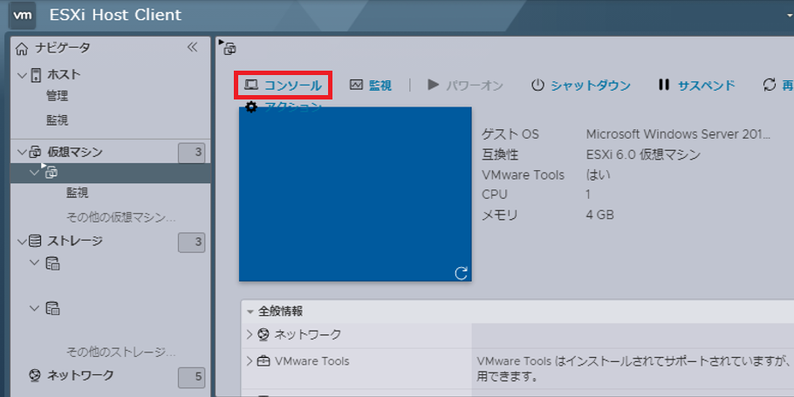Expand the VMware Tools row

click(250, 361)
